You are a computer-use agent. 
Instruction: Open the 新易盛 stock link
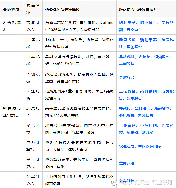coord(132,132)
